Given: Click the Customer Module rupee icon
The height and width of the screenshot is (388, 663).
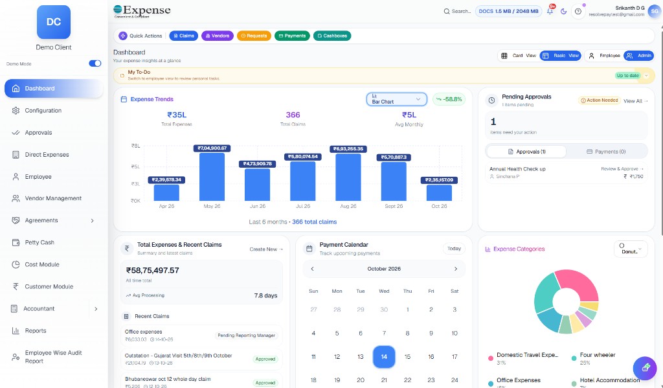Looking at the screenshot, I should tap(16, 286).
